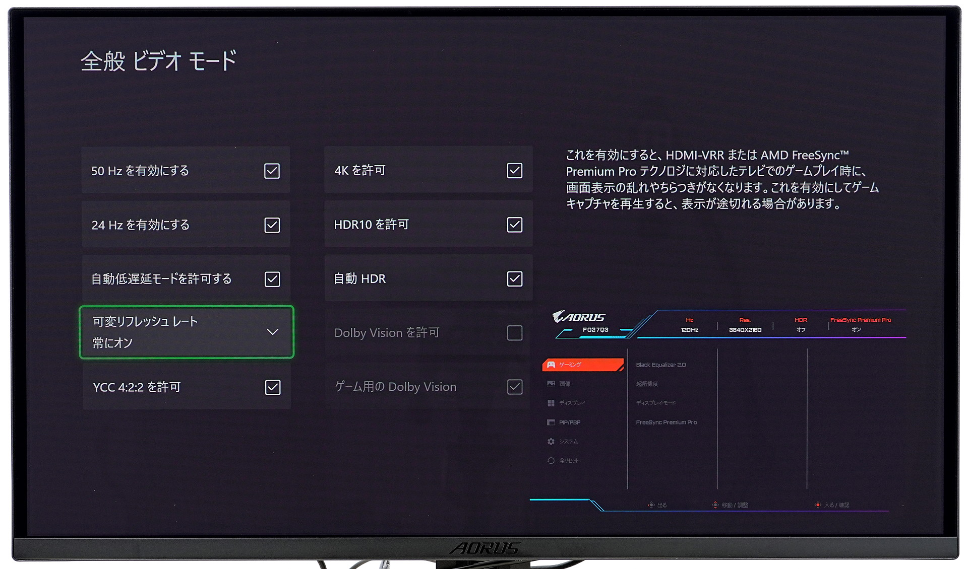The height and width of the screenshot is (569, 968).
Task: Click the HDMI-VRR description paragraph
Action: (722, 179)
